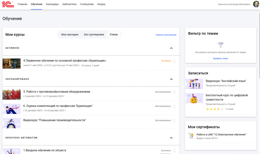Viewport: 260px width, 154px height.
Task: Click Выбрать темы link
Action: (221, 58)
